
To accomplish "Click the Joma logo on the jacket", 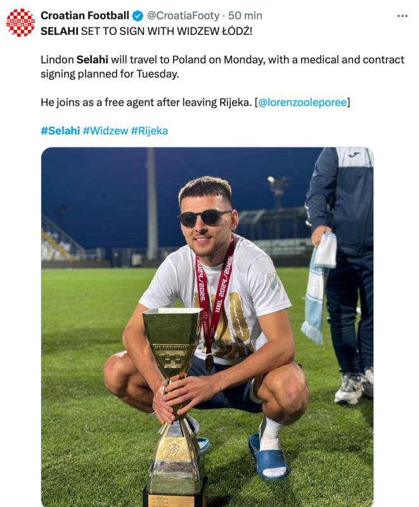I will [x=354, y=155].
